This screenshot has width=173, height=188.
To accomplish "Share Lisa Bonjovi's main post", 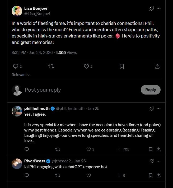I will tap(157, 67).
